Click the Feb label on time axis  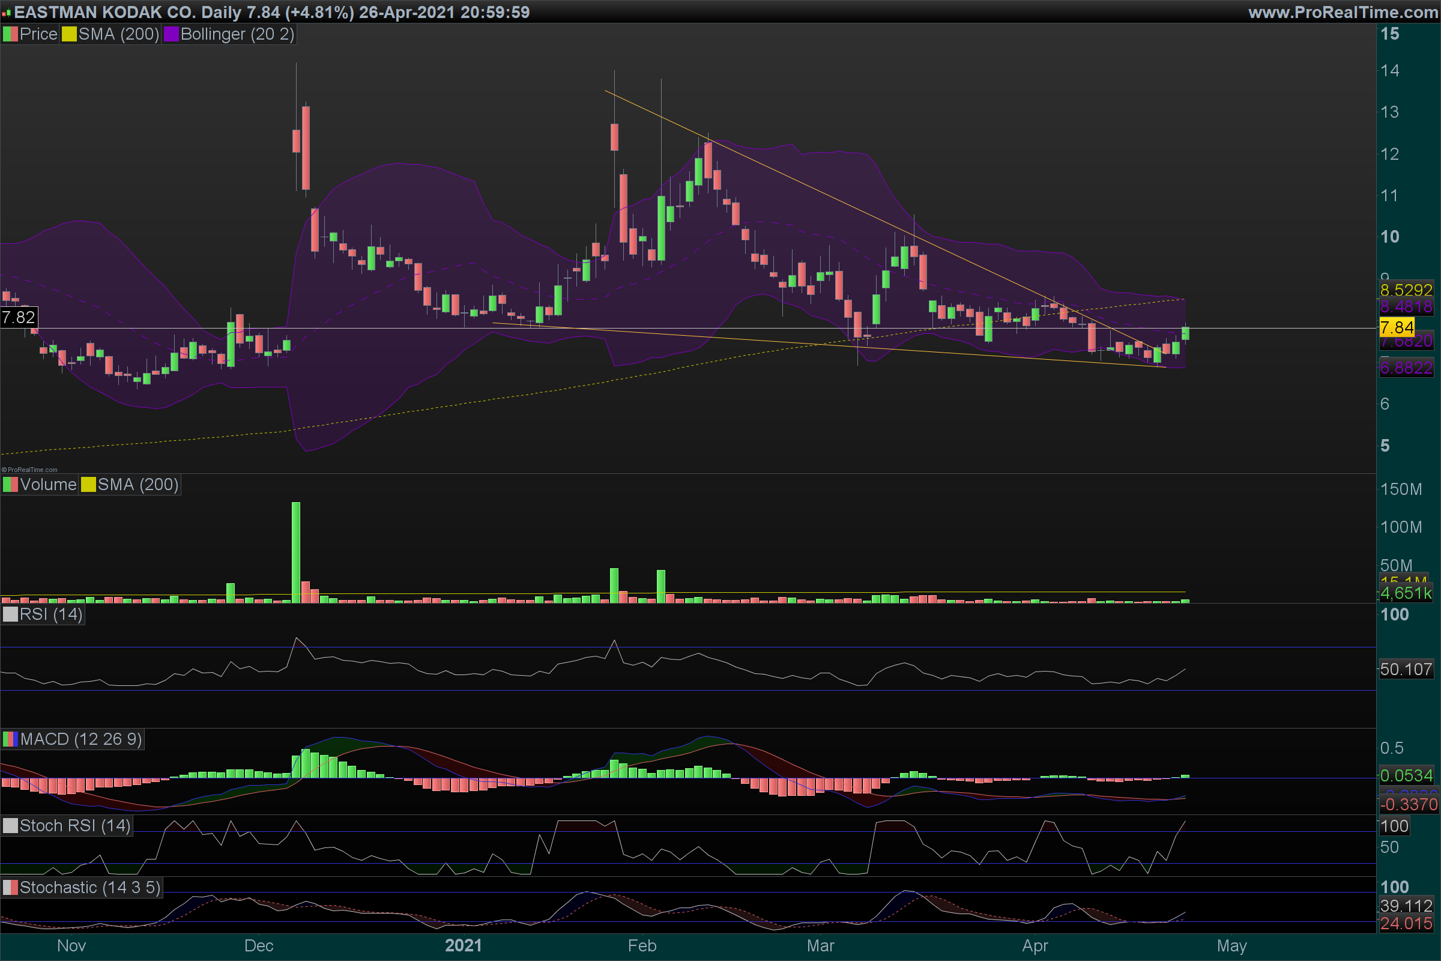[x=642, y=945]
